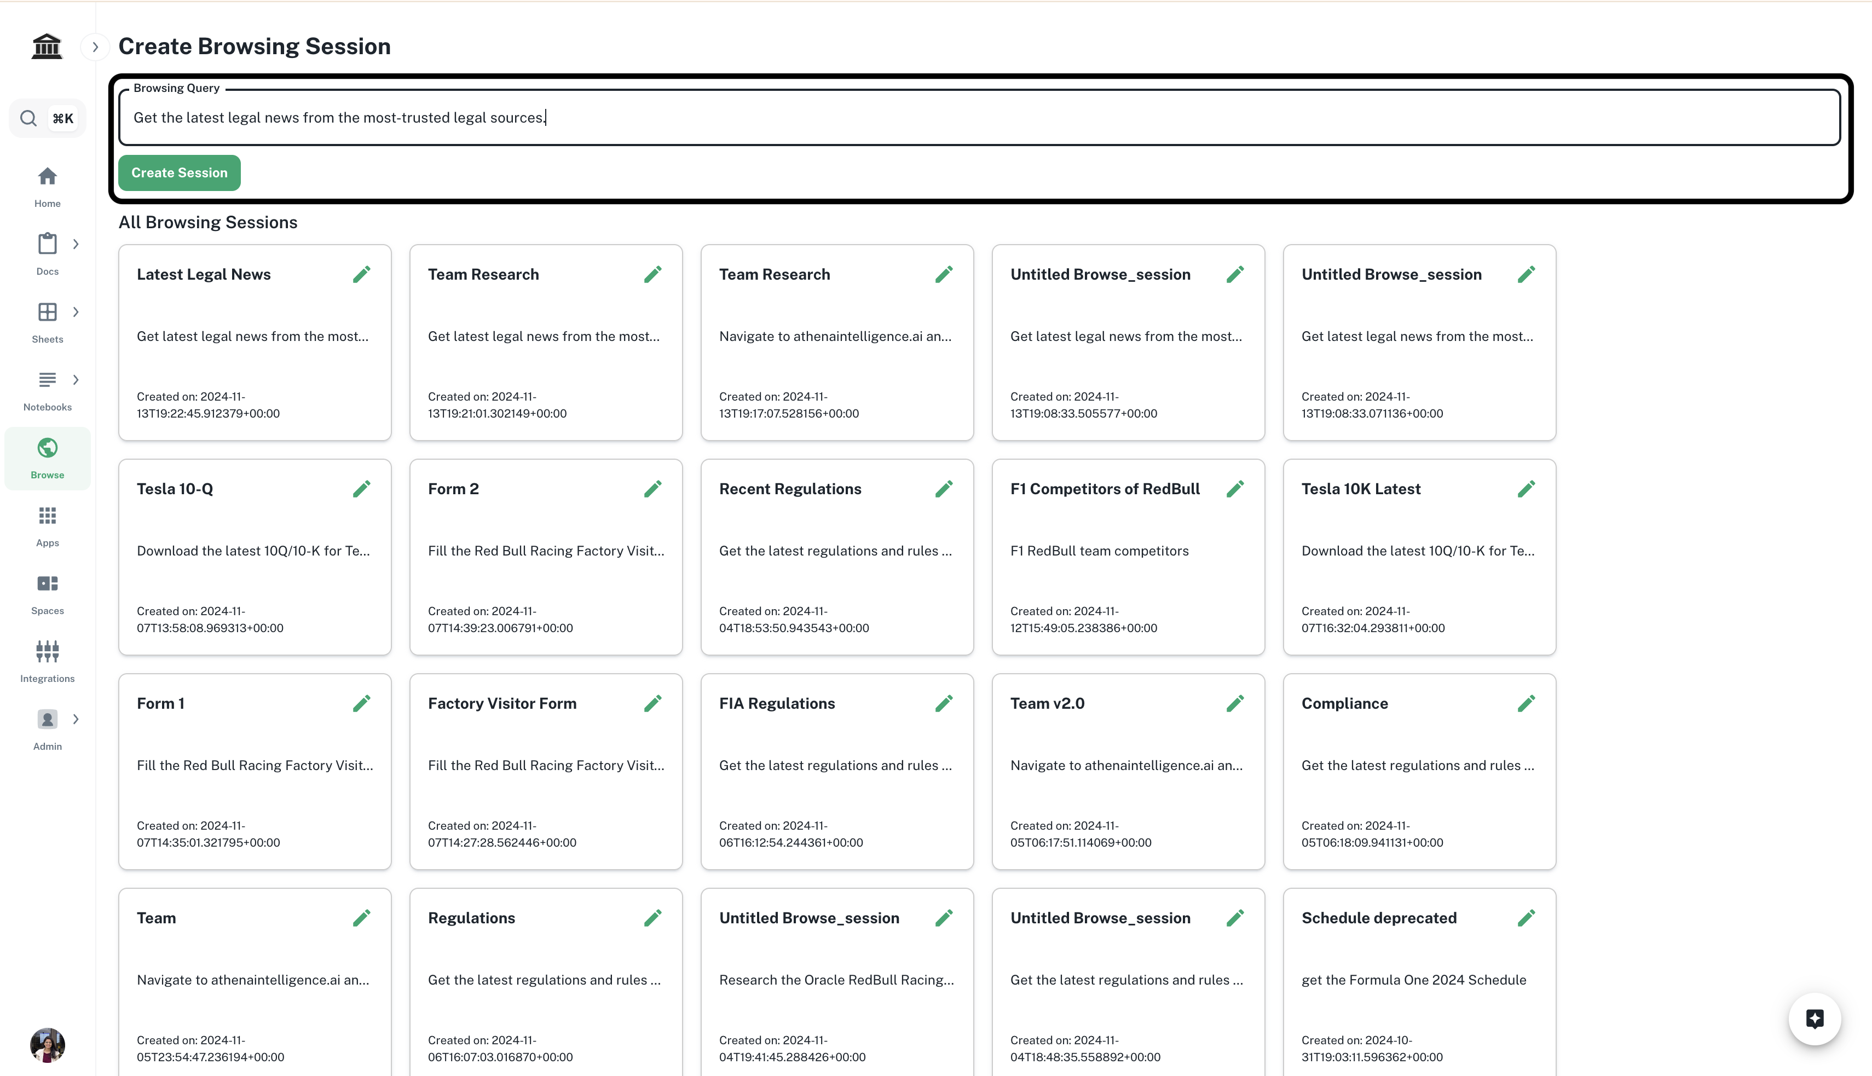This screenshot has height=1076, width=1872.
Task: Expand the Admin submenu chevron
Action: click(76, 719)
